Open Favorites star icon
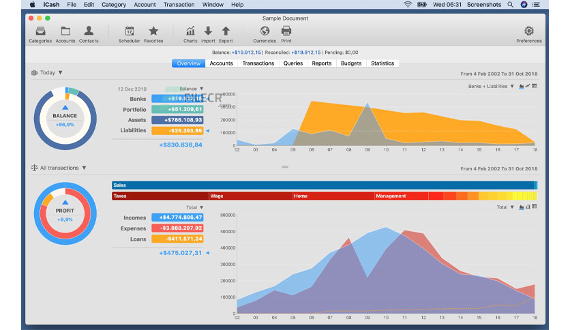The width and height of the screenshot is (570, 330). click(x=153, y=31)
